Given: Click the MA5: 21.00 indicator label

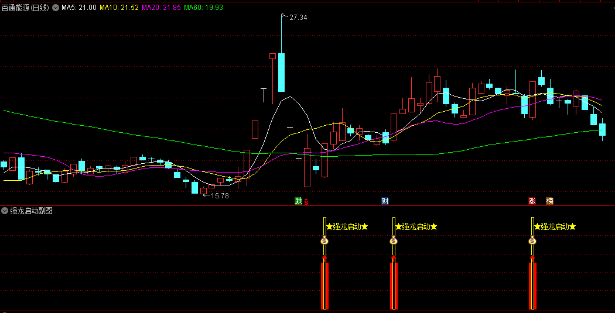Looking at the screenshot, I should point(79,8).
